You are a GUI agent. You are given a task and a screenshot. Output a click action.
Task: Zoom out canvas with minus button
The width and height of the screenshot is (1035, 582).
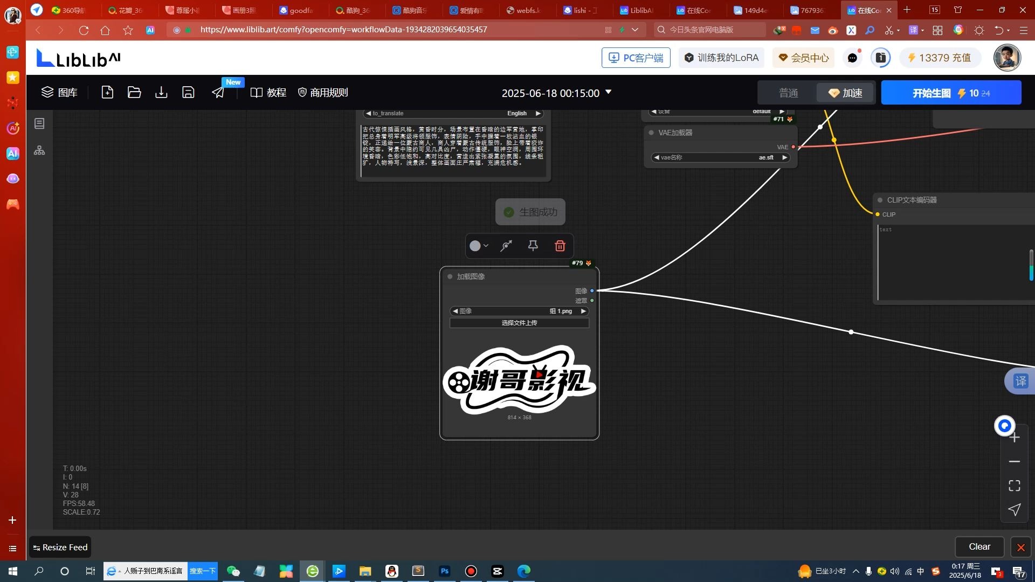click(x=1015, y=462)
